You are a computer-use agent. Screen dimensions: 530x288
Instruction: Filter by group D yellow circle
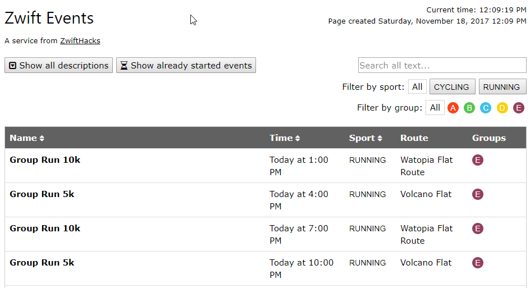tap(502, 108)
